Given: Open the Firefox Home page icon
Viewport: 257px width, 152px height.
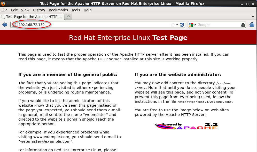Looking at the screenshot, I should [x=252, y=25].
